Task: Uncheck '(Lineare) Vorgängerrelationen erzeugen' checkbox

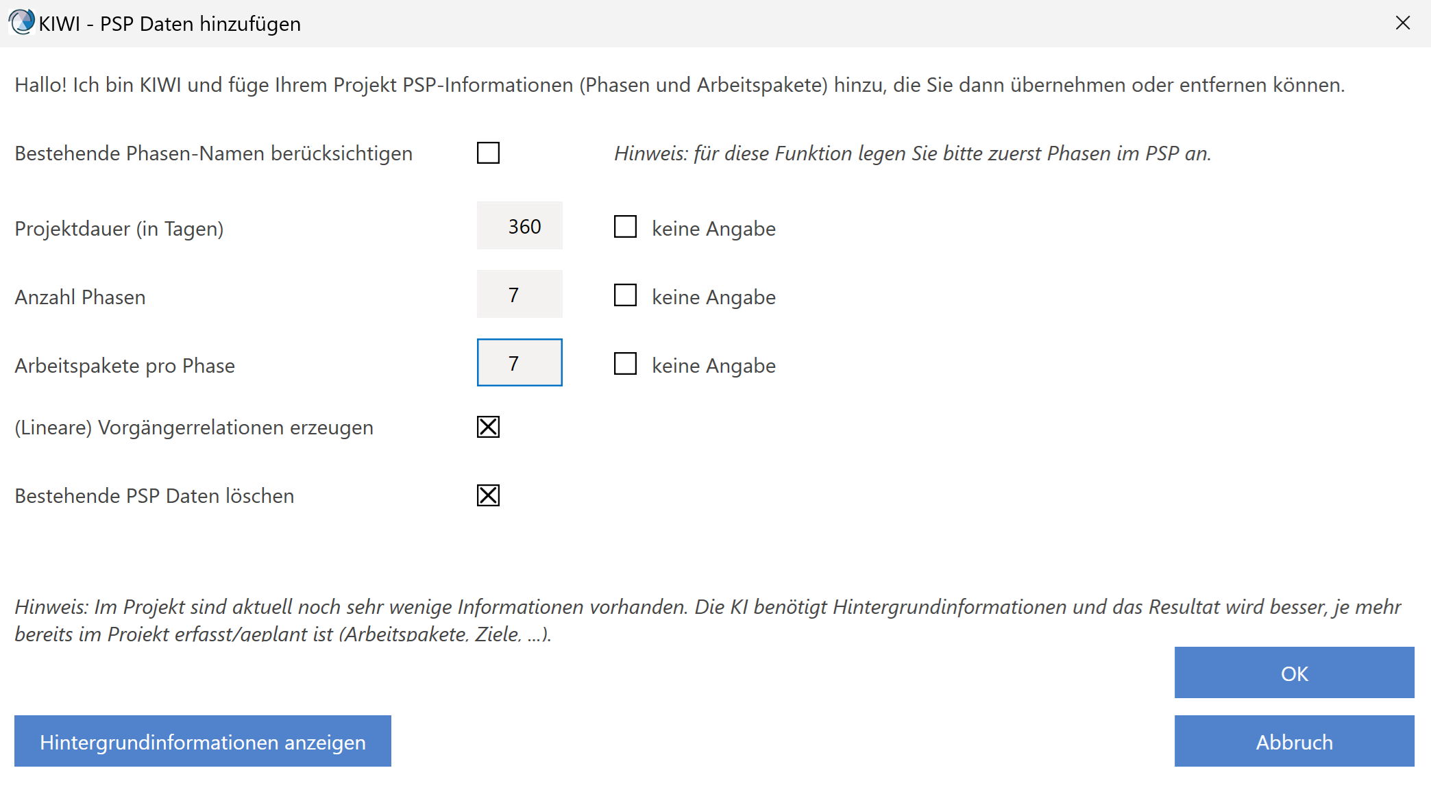Action: [488, 427]
